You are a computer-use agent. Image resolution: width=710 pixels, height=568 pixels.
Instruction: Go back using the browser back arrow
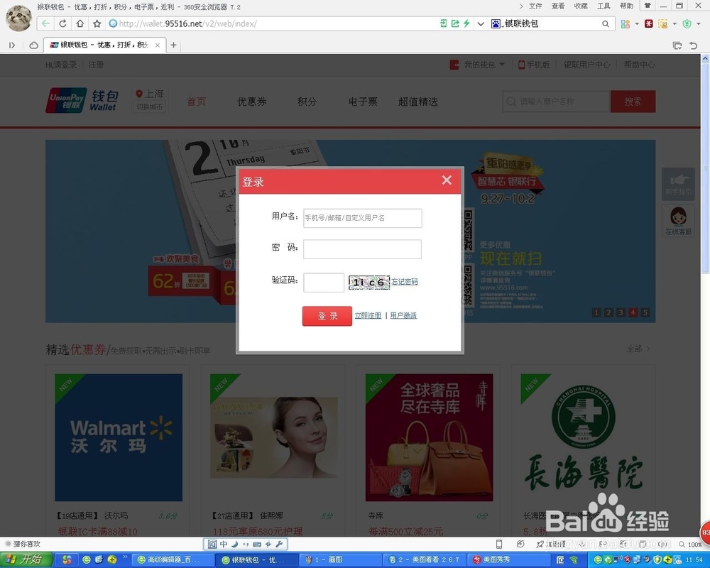click(45, 23)
